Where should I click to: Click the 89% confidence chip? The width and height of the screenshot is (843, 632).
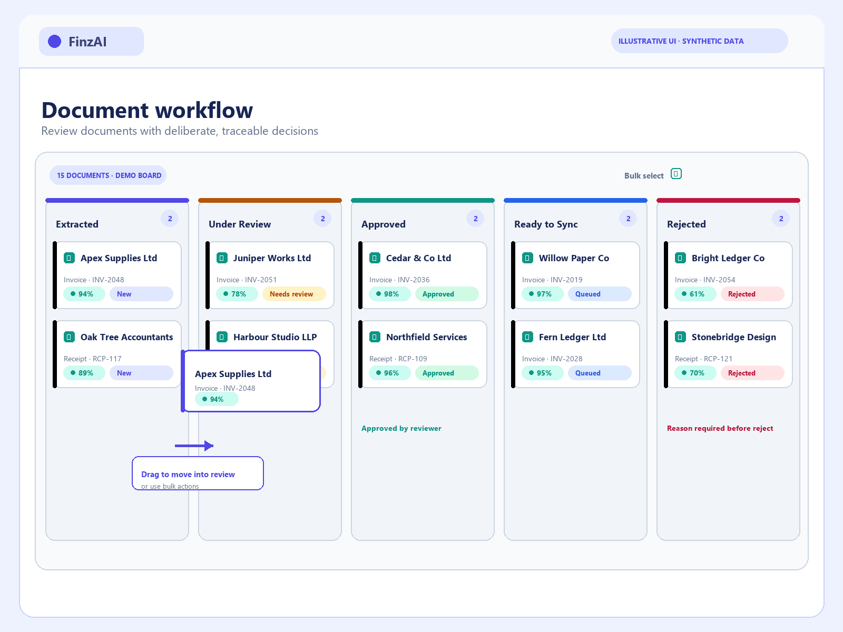(84, 373)
